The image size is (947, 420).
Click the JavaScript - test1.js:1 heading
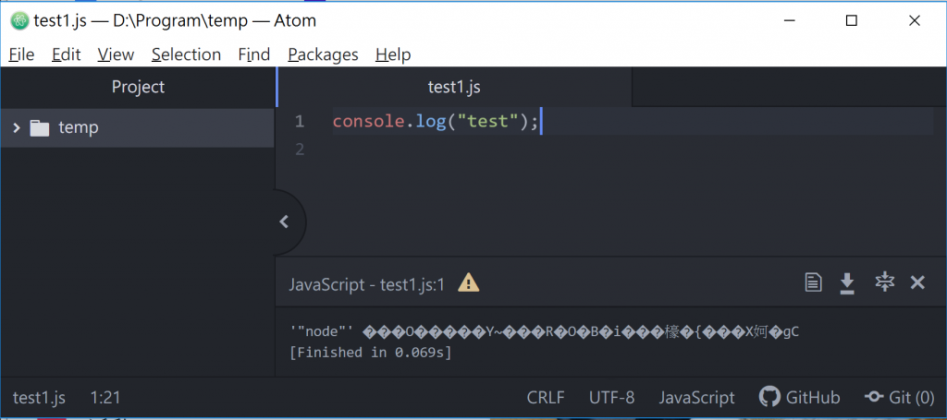coord(367,283)
